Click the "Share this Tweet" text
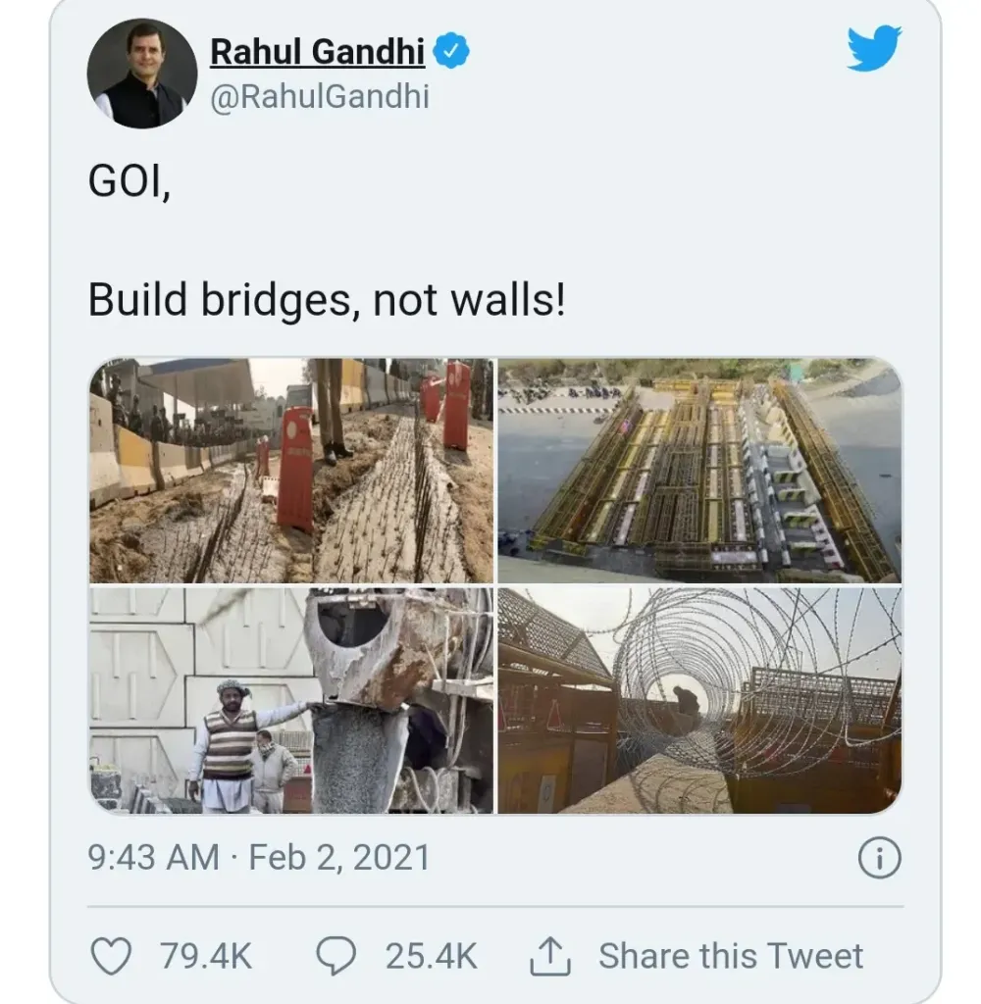981x1004 pixels. [x=731, y=956]
